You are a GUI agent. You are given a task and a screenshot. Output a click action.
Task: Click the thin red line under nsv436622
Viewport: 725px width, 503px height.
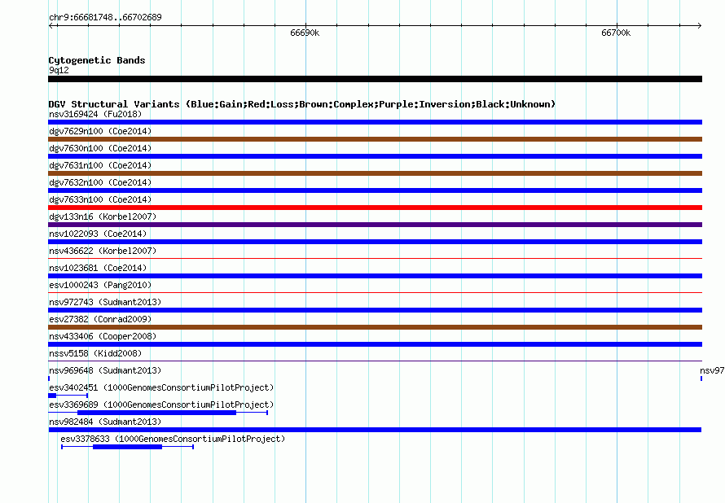375,259
